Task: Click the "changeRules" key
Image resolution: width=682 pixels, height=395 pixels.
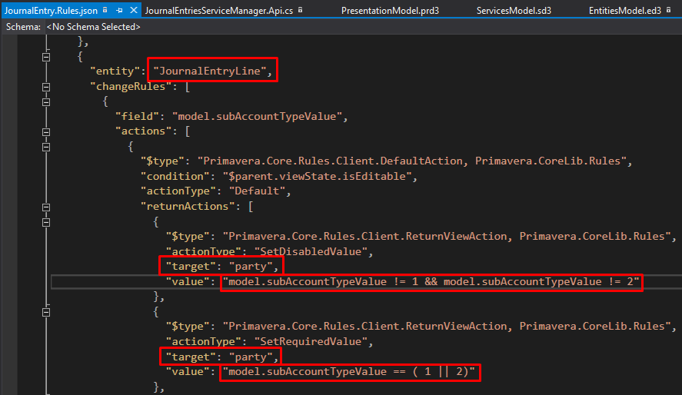Action: point(131,86)
